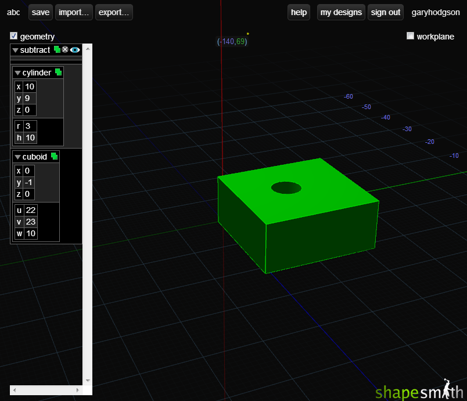Click the horizontal scrollbar right arrow

pyautogui.click(x=78, y=390)
